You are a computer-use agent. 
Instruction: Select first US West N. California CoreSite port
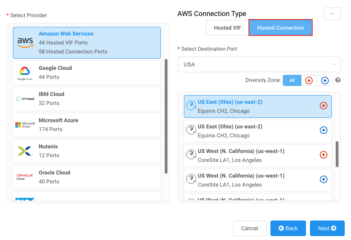pyautogui.click(x=257, y=156)
